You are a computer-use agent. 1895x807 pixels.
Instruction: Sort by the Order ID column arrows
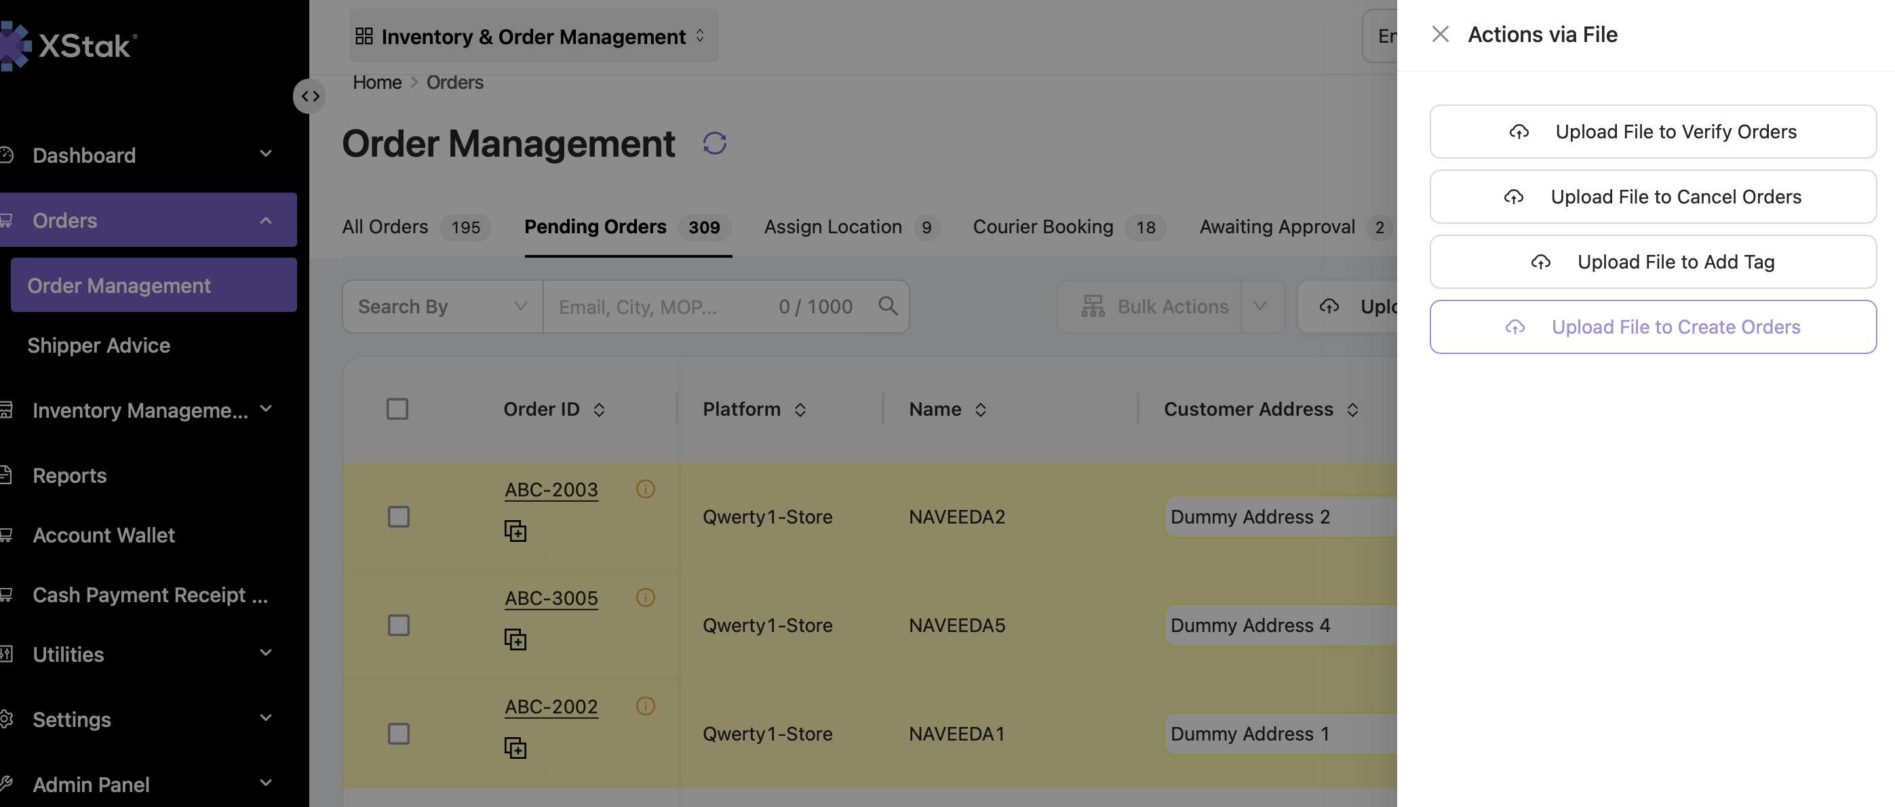[599, 410]
